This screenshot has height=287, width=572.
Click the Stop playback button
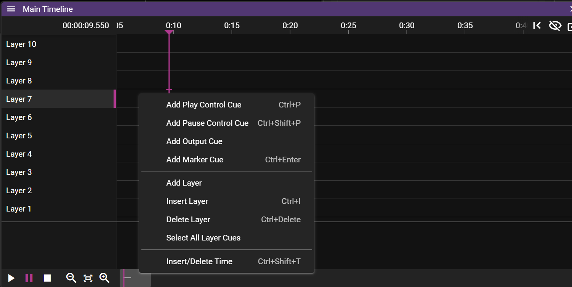[x=47, y=278]
